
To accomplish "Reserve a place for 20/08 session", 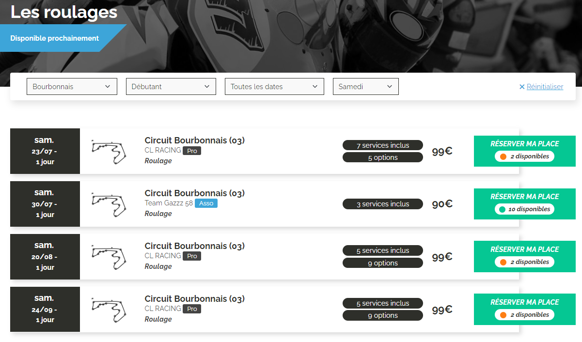I will tap(525, 257).
